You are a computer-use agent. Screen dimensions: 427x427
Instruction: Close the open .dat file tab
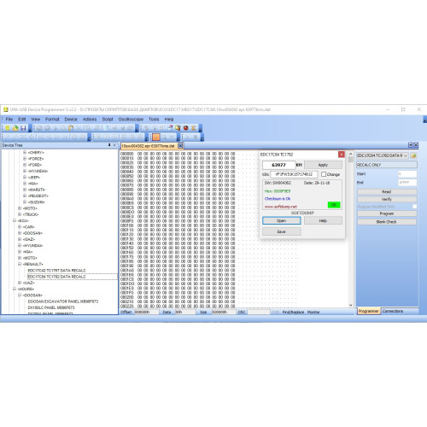(x=180, y=146)
